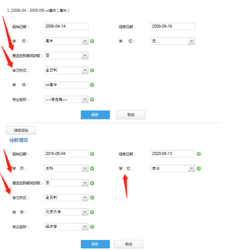Click green checkmark beside 本科 education dropdown

[x=92, y=168]
